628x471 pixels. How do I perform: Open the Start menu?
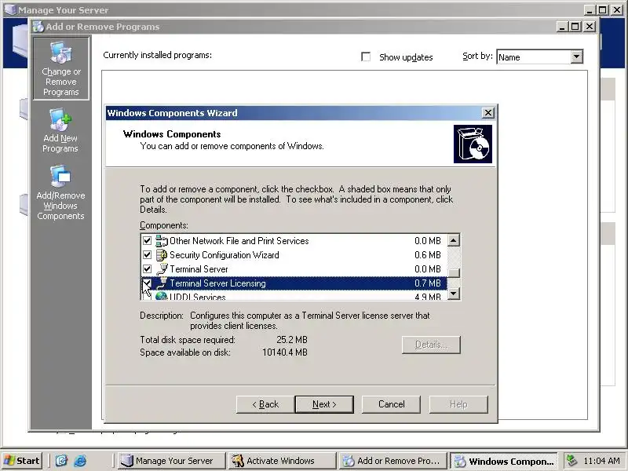[23, 461]
